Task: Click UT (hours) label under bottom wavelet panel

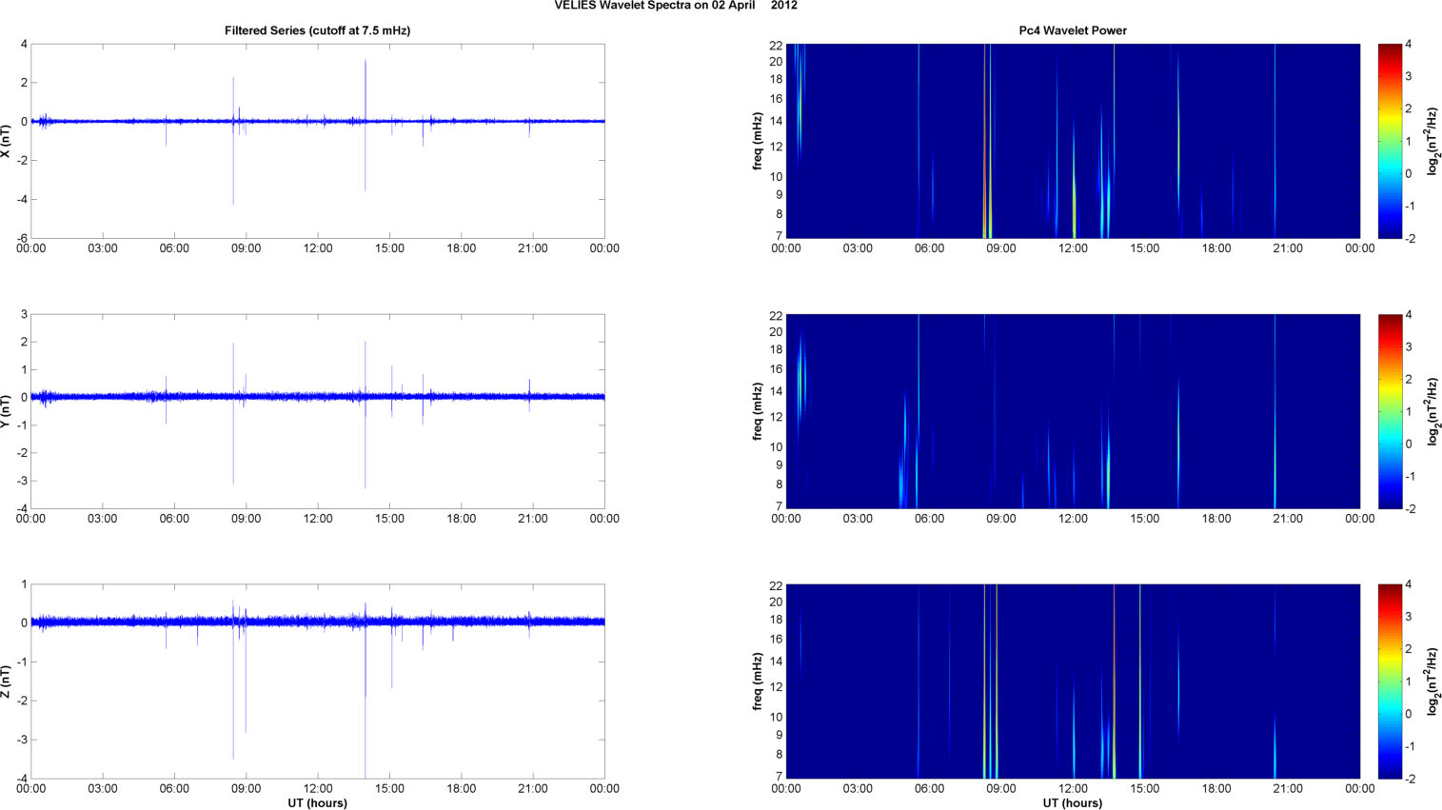Action: (x=1072, y=802)
